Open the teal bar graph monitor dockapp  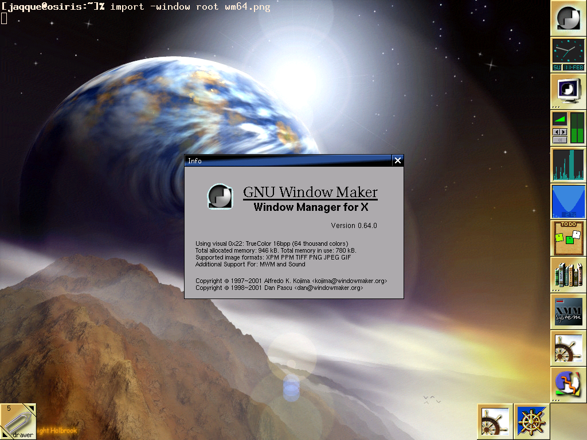click(x=568, y=164)
